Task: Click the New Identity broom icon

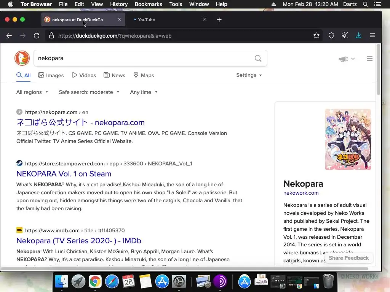Action: (x=345, y=35)
